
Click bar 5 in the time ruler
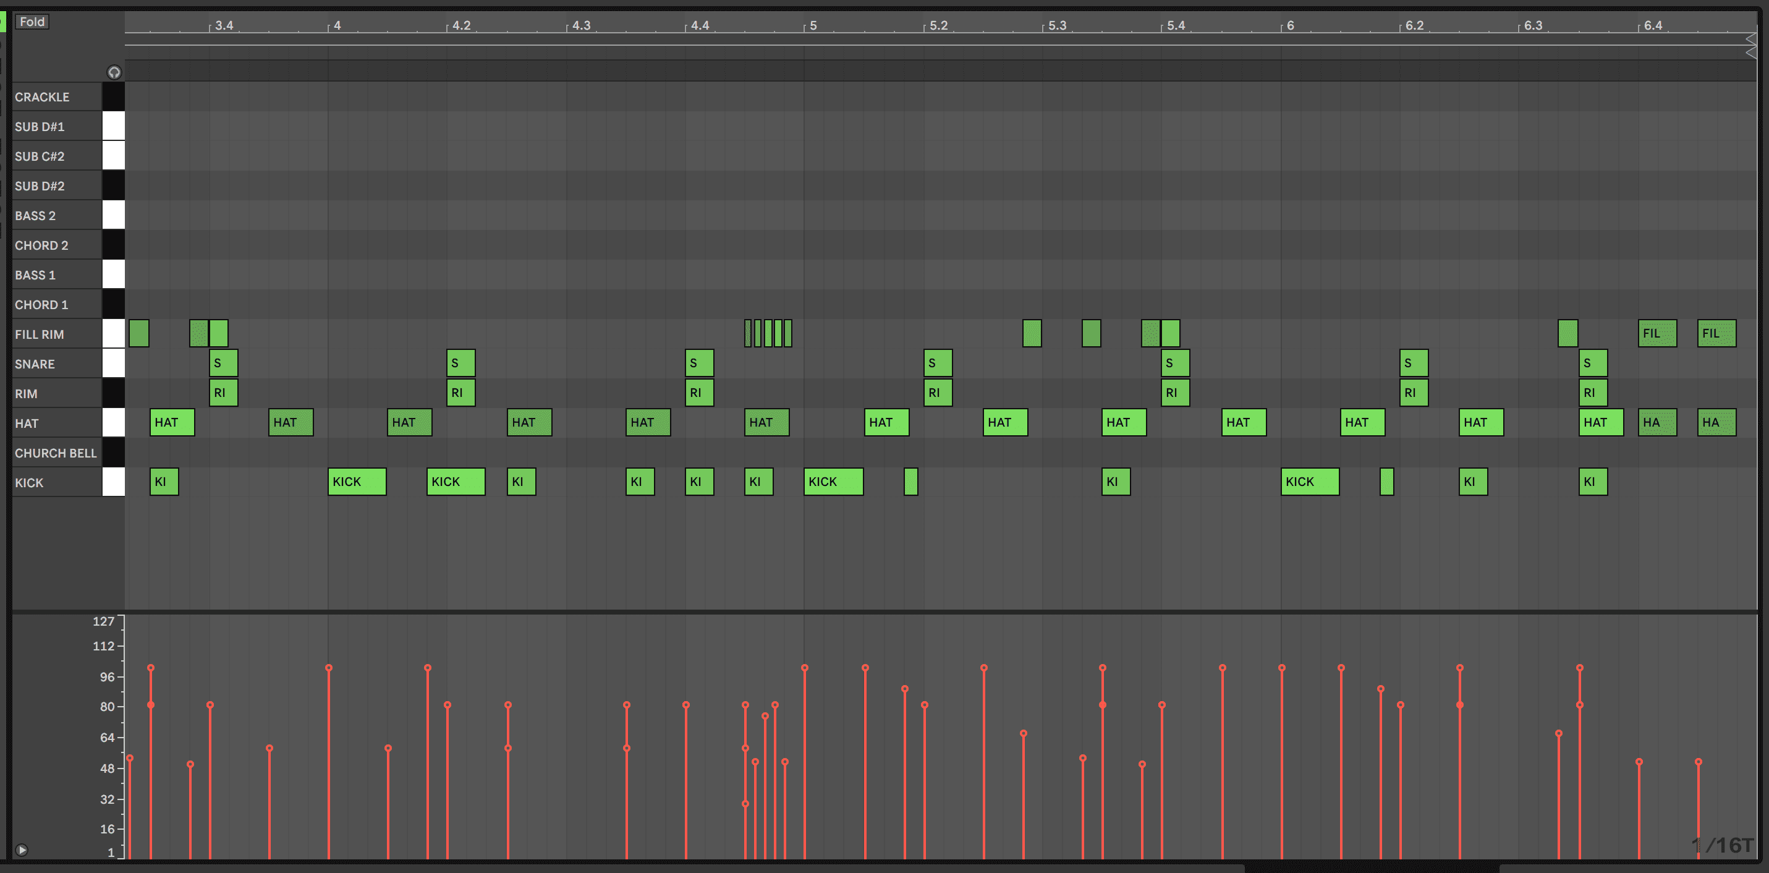pos(813,25)
